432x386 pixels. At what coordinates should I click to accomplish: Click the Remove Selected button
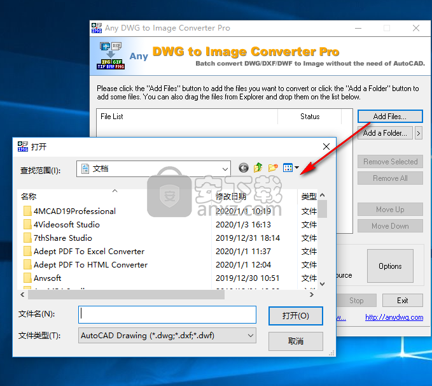(391, 162)
